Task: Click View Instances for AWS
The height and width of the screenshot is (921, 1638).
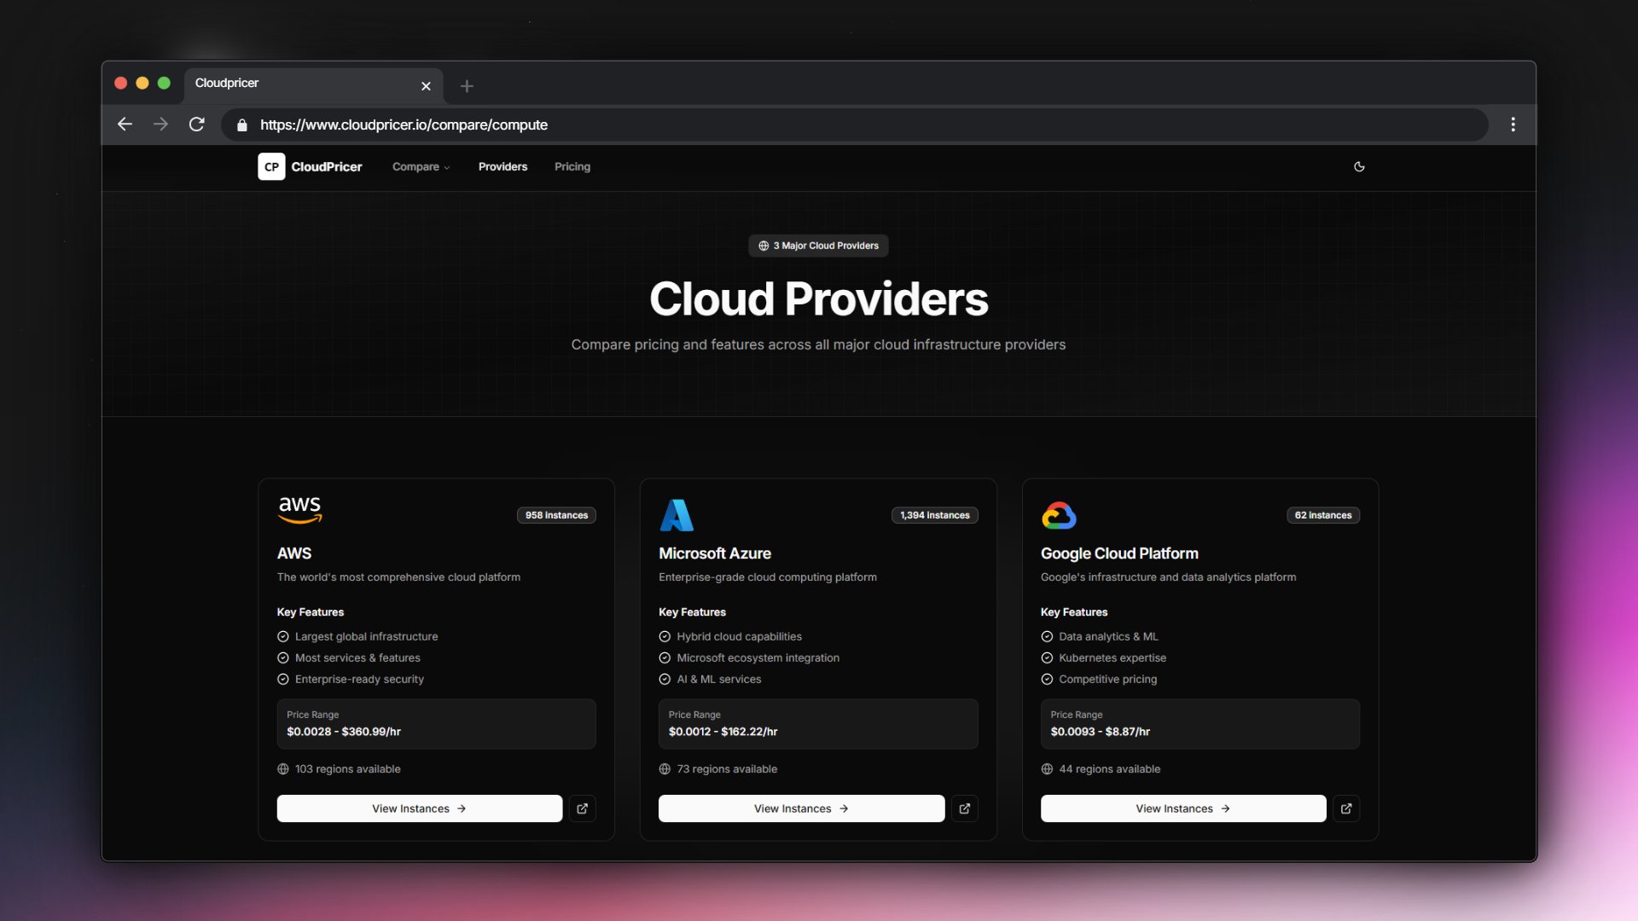Action: (419, 808)
